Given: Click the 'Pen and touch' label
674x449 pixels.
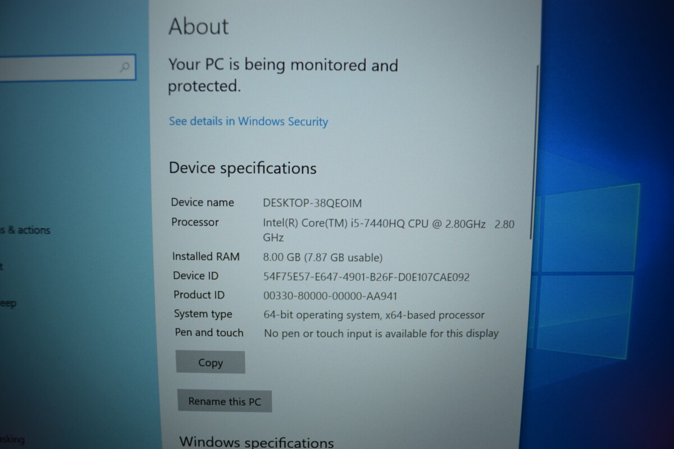Looking at the screenshot, I should click(x=209, y=332).
